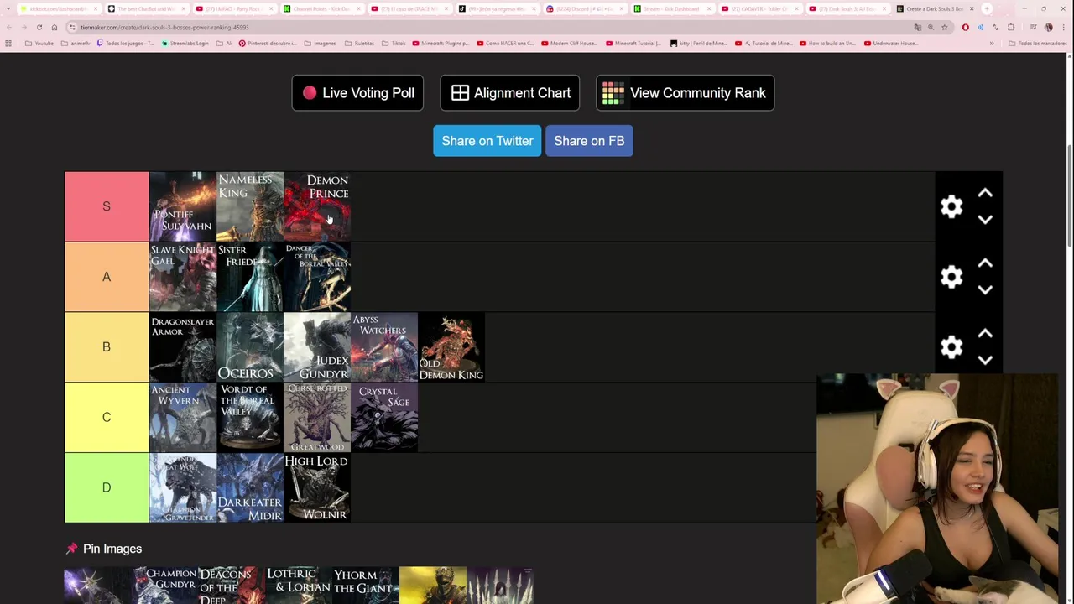Move the B tier row up

click(x=985, y=335)
